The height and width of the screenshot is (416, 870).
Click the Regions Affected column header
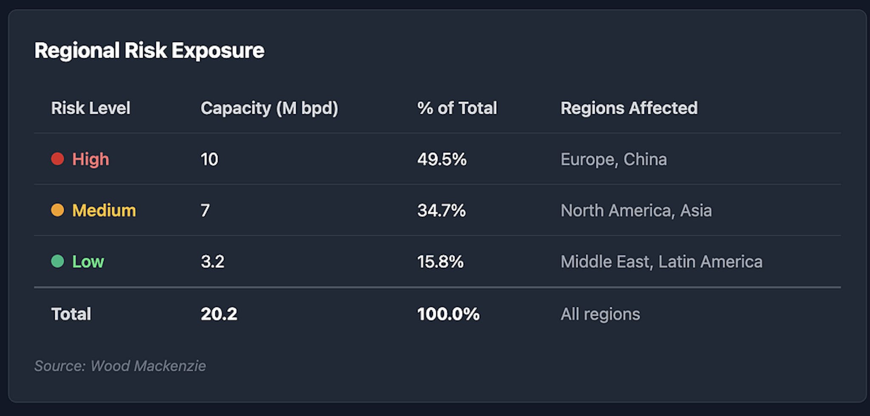click(x=629, y=108)
